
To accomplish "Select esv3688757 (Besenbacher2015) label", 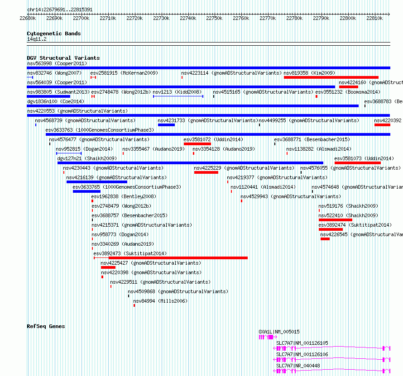I will [130, 215].
